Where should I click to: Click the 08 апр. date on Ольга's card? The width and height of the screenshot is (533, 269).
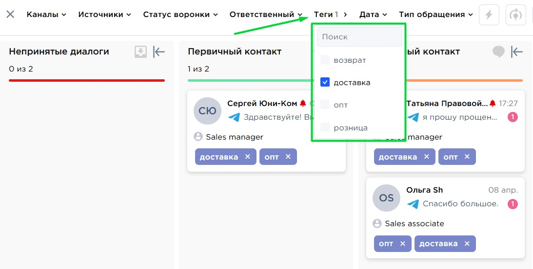coord(503,190)
